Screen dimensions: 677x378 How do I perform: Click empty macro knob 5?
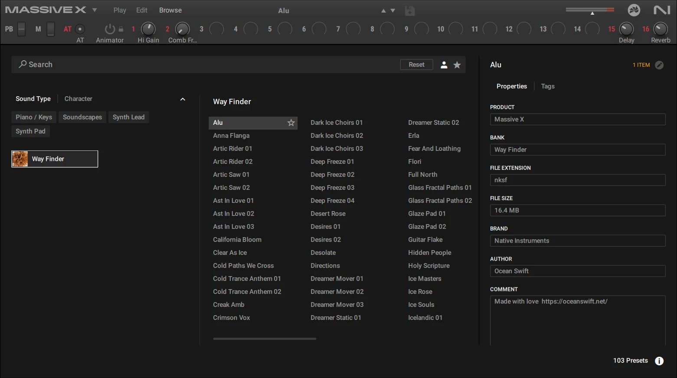[x=285, y=29]
